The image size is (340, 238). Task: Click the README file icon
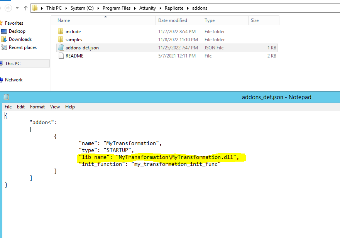click(61, 56)
